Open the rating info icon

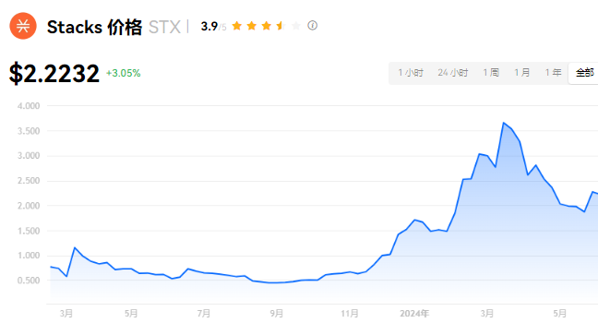(x=312, y=26)
